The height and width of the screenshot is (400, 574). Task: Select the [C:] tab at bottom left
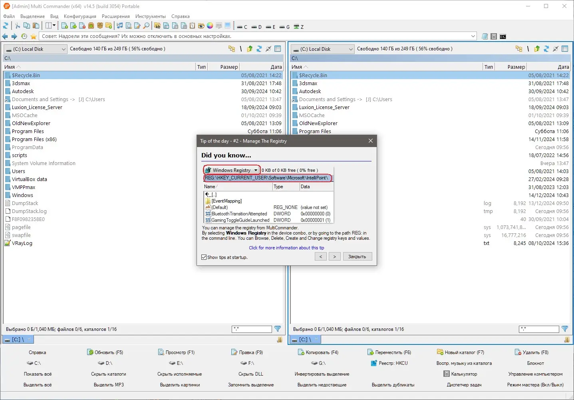18,339
